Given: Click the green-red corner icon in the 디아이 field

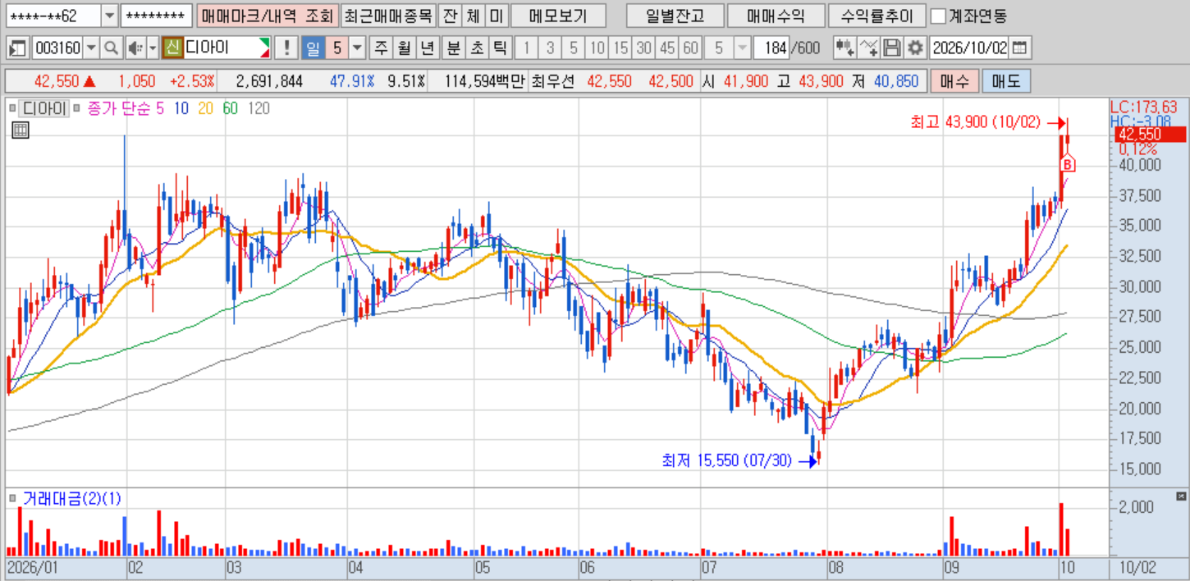Looking at the screenshot, I should coord(264,48).
